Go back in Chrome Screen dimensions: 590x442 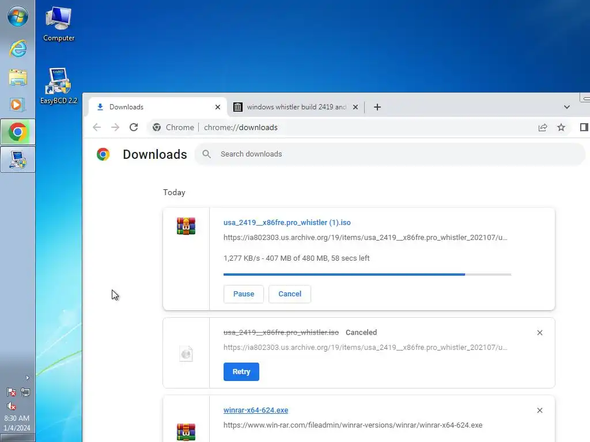click(x=97, y=127)
